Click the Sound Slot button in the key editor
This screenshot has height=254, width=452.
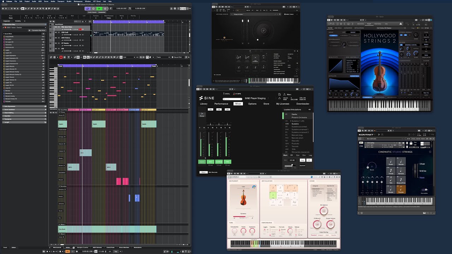[178, 57]
